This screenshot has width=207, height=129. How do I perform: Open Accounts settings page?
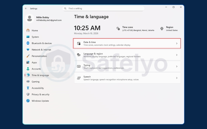point(47,69)
